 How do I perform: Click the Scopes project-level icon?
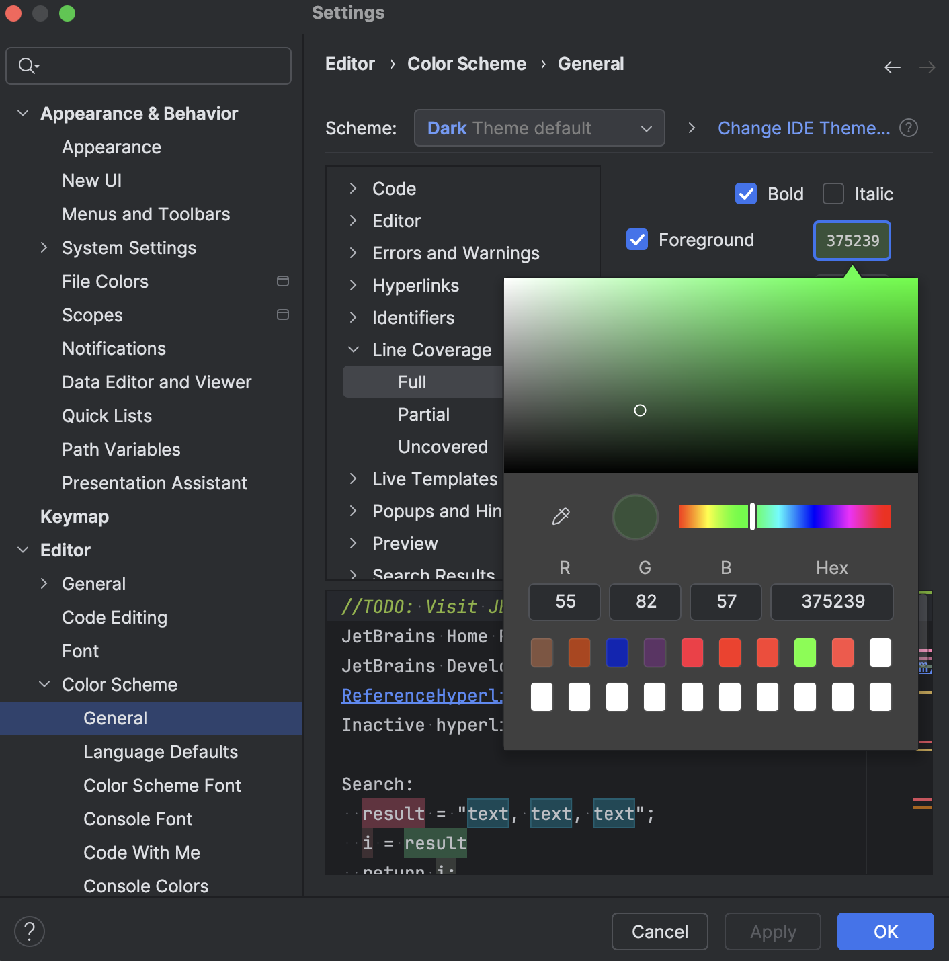point(283,315)
